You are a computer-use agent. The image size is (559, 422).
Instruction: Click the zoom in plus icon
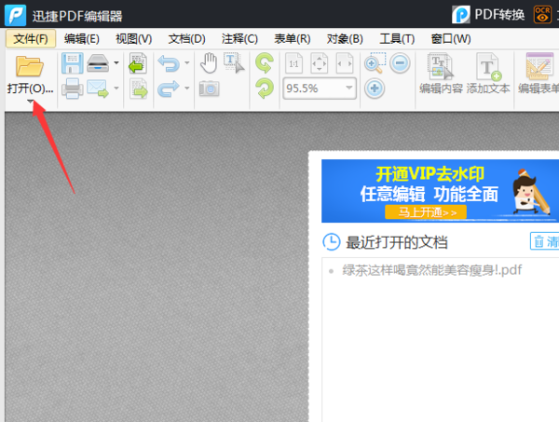[x=375, y=88]
